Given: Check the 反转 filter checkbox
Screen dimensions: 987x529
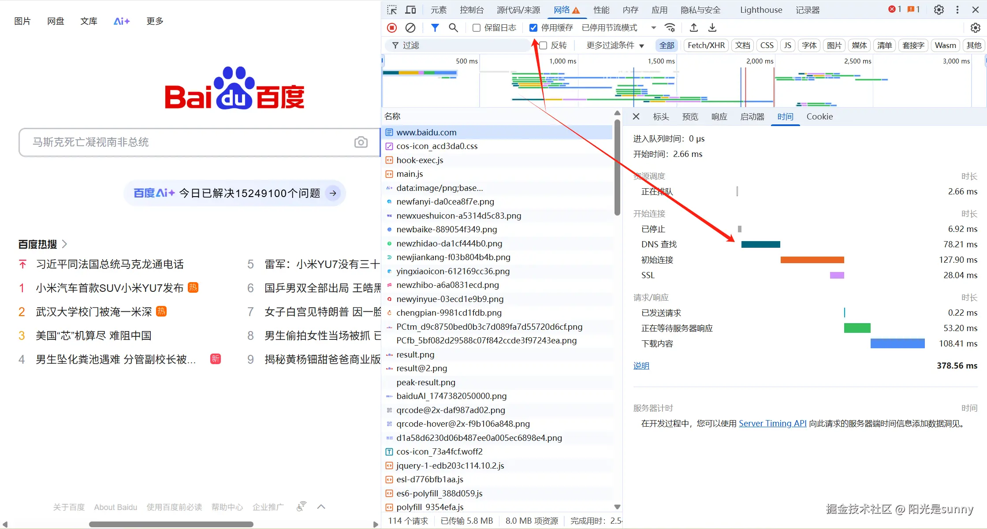Looking at the screenshot, I should tap(543, 45).
